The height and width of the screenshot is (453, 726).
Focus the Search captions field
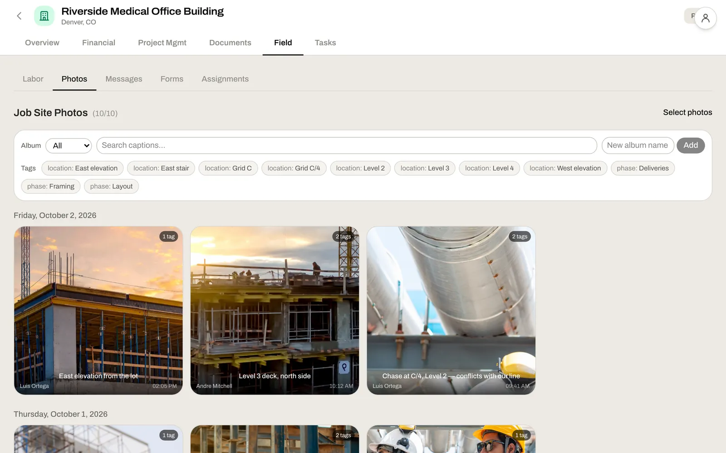pyautogui.click(x=347, y=145)
